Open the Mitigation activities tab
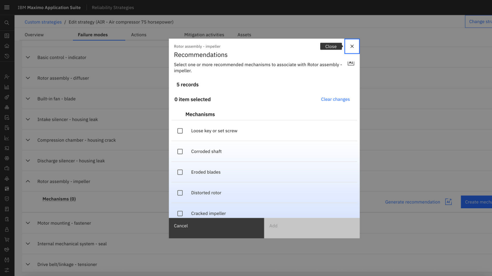This screenshot has height=276, width=492. pyautogui.click(x=204, y=35)
